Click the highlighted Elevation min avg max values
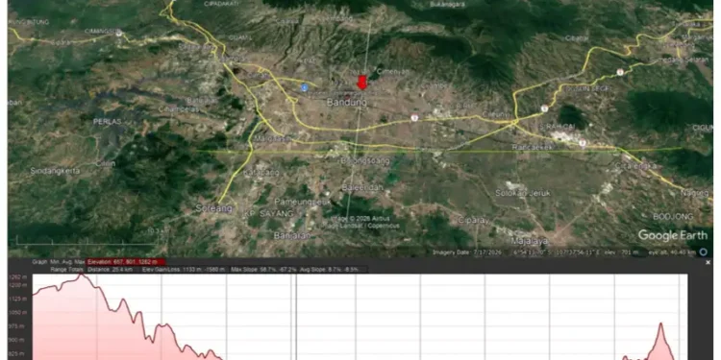Screen dimensions: 721x360 pos(126,262)
